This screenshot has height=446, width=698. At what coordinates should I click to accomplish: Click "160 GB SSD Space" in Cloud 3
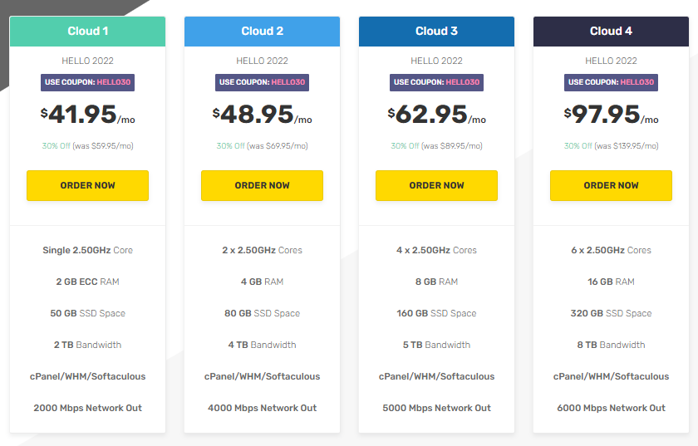point(436,313)
